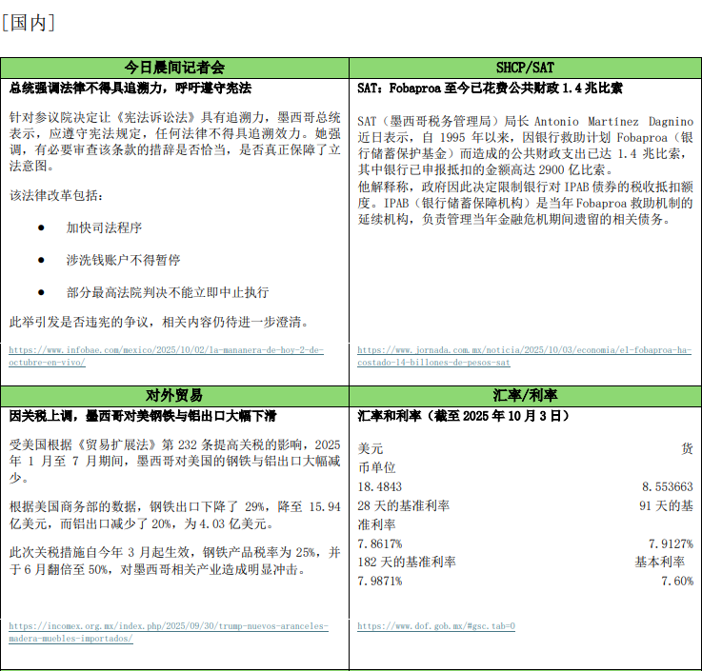This screenshot has width=702, height=671.
Task: Click the headline "因关税上调" on steel exports
Action: click(x=143, y=416)
